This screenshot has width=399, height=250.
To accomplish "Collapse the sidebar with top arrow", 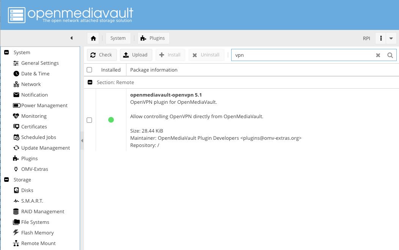I will click(x=71, y=38).
